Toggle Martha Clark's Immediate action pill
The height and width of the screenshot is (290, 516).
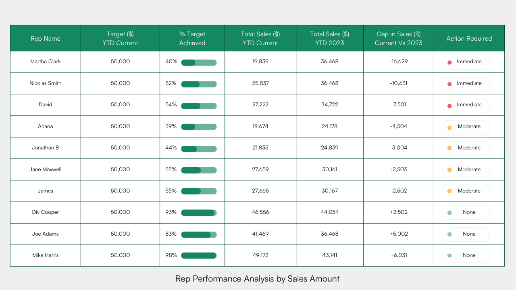(466, 62)
